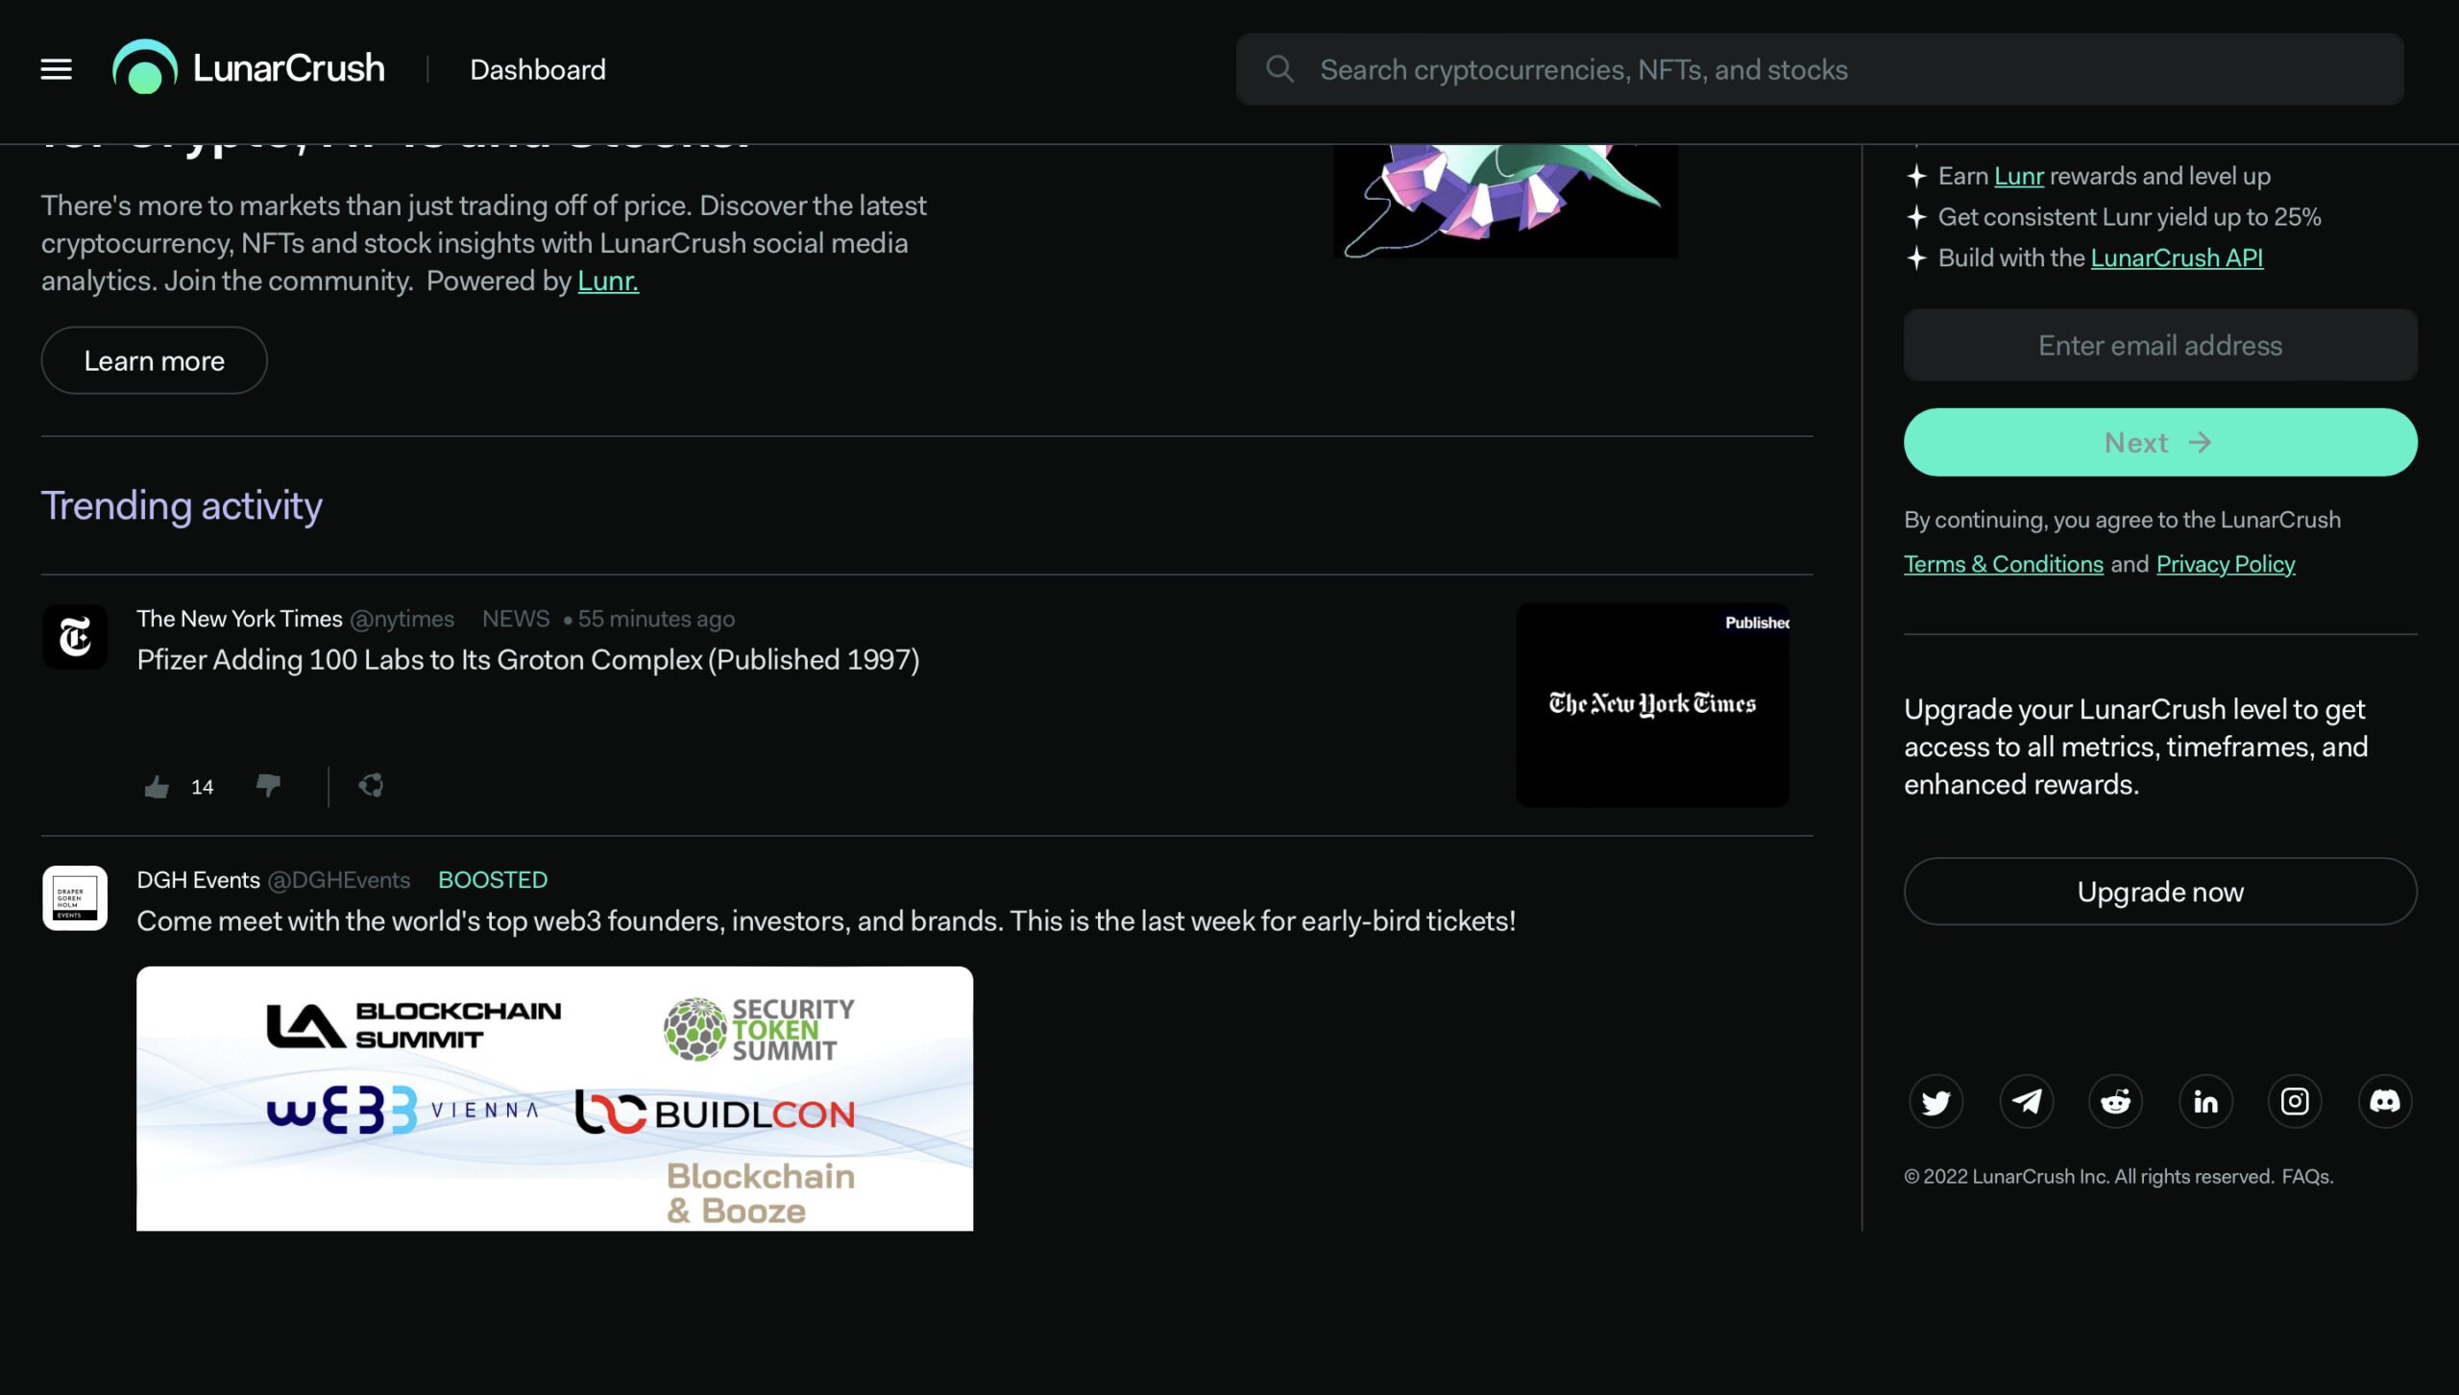Click the BOOSTED label
The width and height of the screenshot is (2459, 1395).
tap(493, 880)
